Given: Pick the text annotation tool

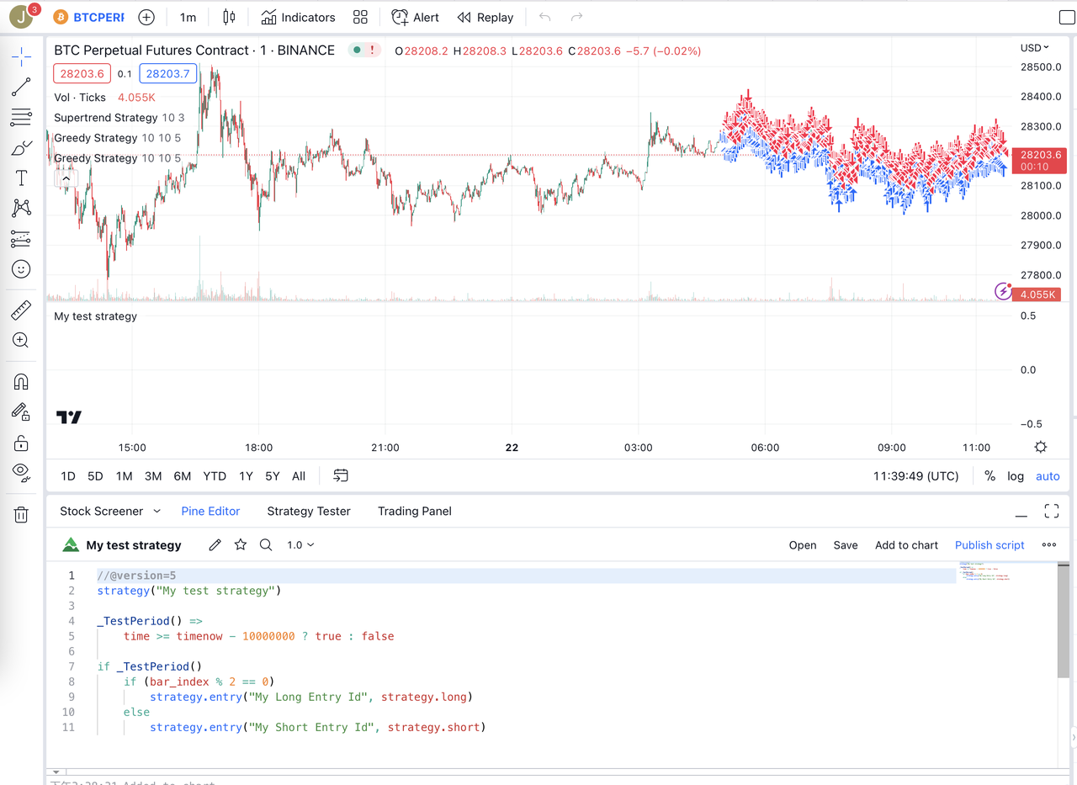Looking at the screenshot, I should 21,178.
